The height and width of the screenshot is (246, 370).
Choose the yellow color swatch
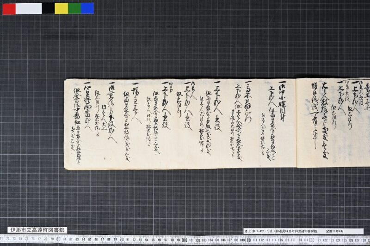coord(62,8)
